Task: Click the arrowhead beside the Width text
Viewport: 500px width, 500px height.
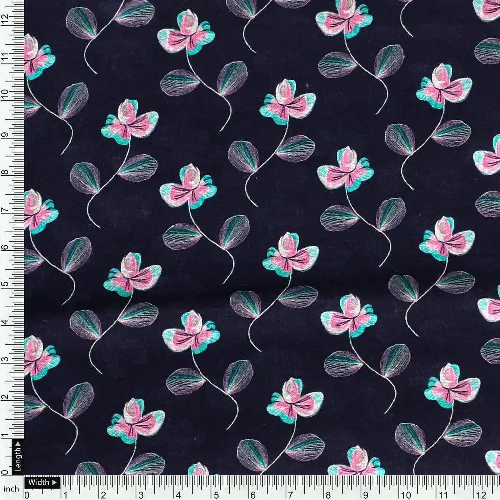Action: 54,483
